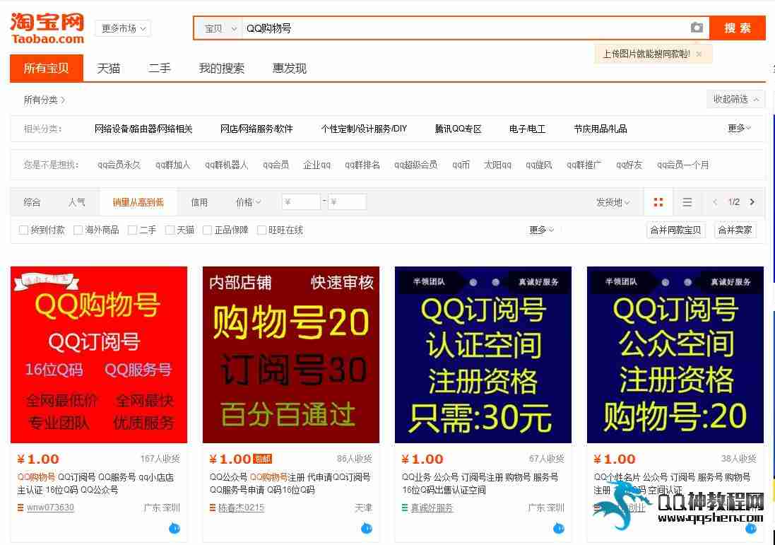This screenshot has height=545, width=775.
Task: Go to previous results page arrow
Action: pyautogui.click(x=715, y=201)
